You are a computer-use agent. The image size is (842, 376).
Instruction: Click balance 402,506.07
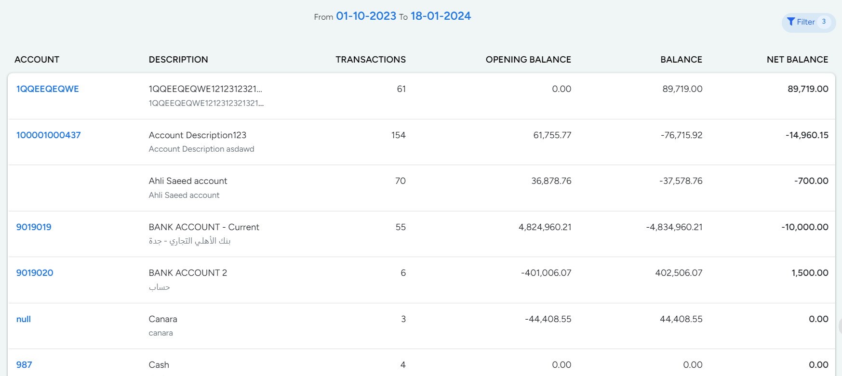click(x=679, y=273)
